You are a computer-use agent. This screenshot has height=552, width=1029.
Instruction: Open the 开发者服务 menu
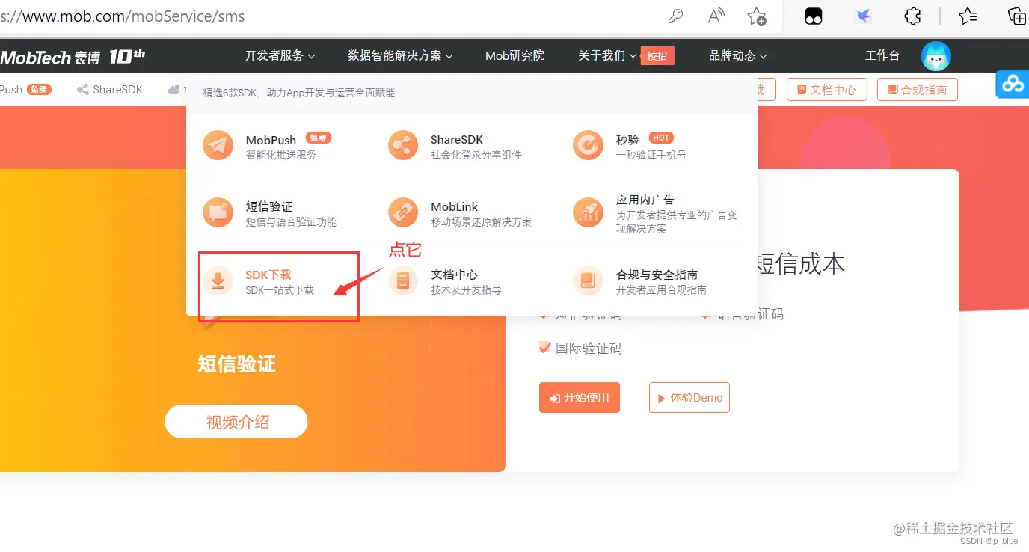(280, 55)
